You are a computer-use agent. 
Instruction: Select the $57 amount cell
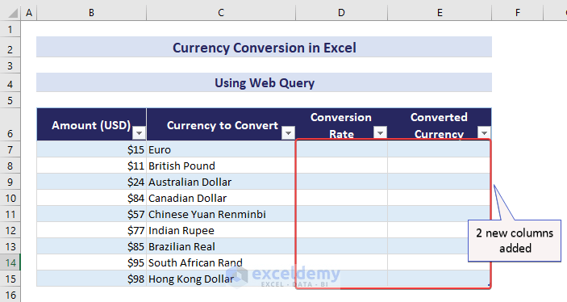tap(91, 214)
